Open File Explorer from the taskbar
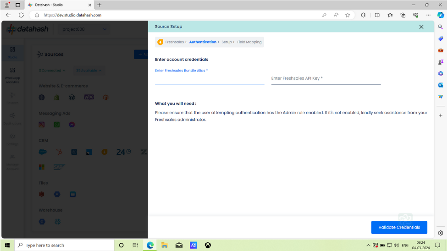Viewport: 448px width, 252px height. tap(164, 246)
